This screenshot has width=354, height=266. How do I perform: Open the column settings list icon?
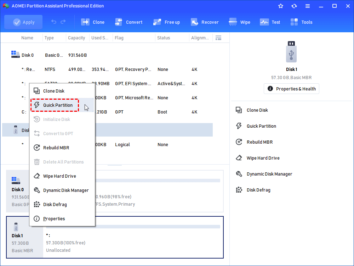click(218, 38)
